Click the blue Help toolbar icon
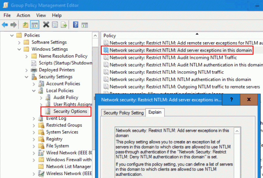The width and height of the screenshot is (263, 178). click(76, 25)
